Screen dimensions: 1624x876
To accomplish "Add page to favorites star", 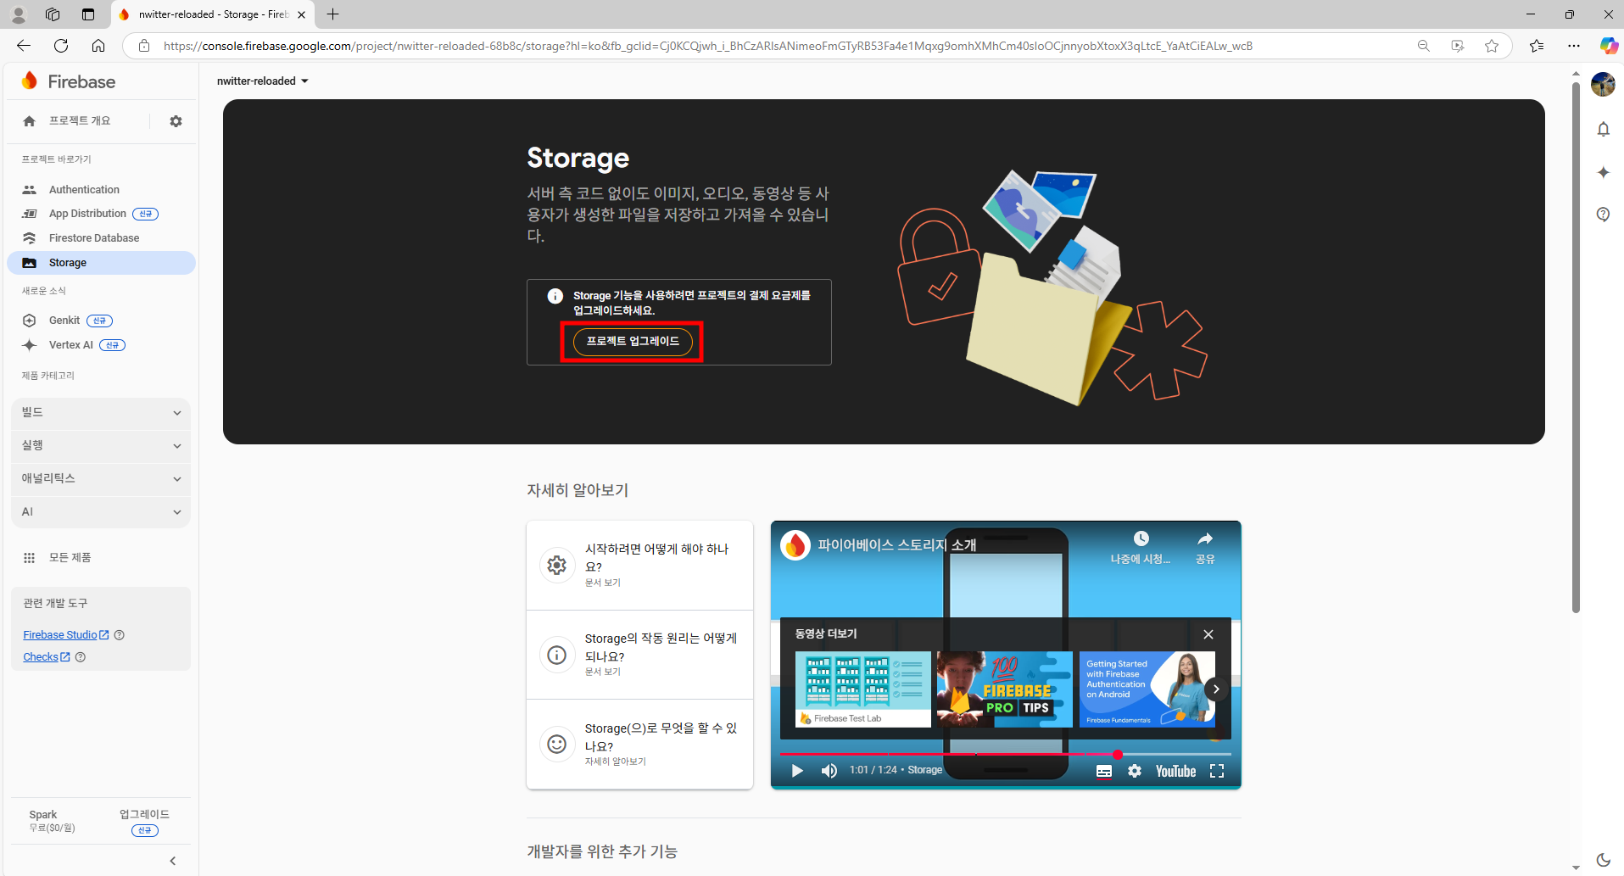I will pos(1492,46).
